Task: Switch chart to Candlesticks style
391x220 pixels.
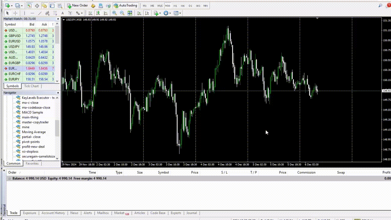Action: [x=98, y=13]
